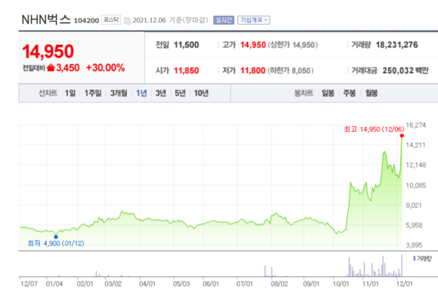Select the 1주일 line chart tab
438x296 pixels.
click(93, 93)
